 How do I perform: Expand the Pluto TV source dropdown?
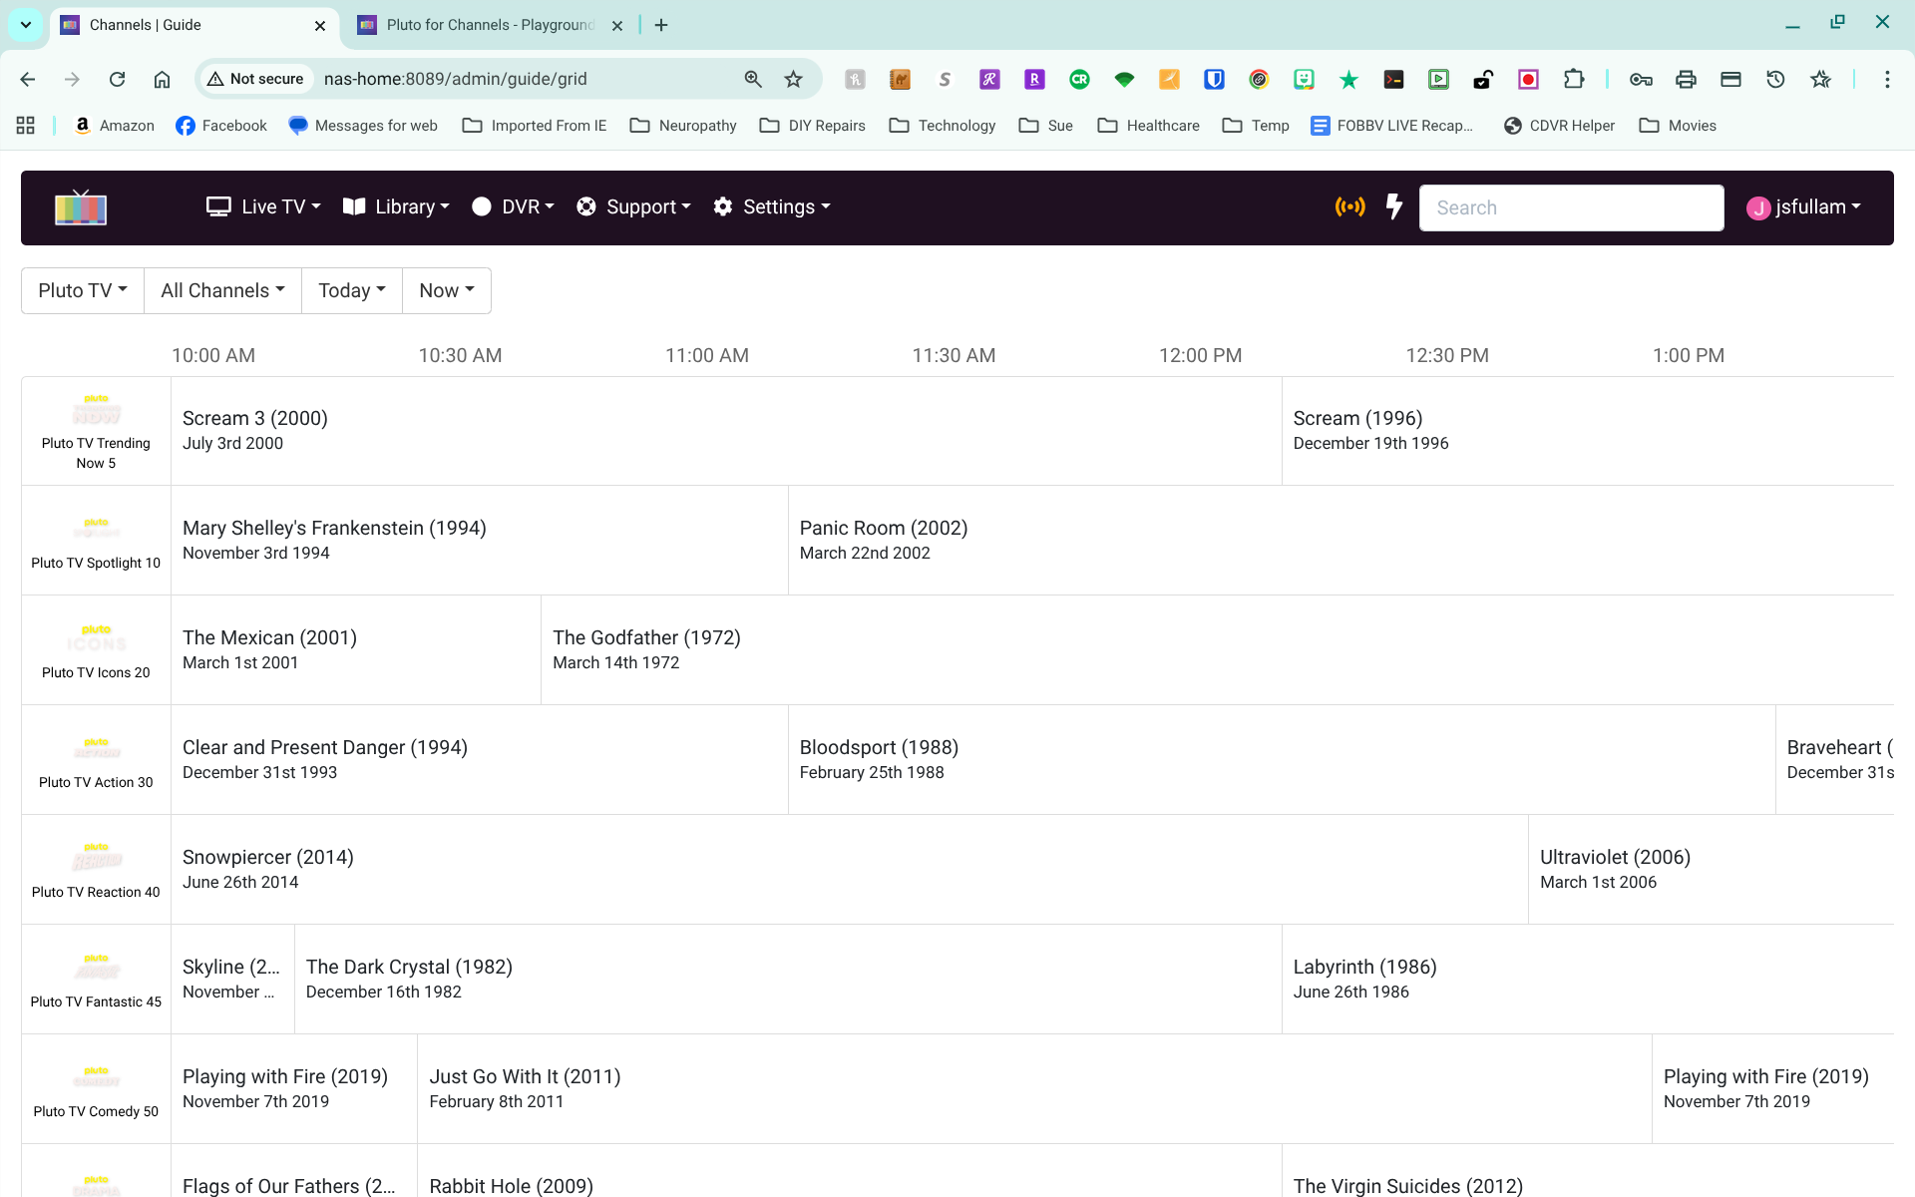pos(83,290)
